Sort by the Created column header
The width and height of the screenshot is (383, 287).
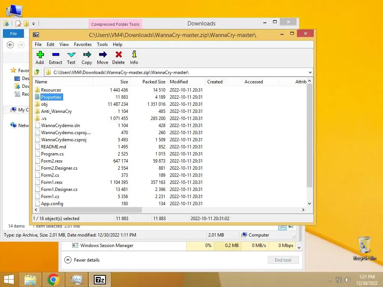pyautogui.click(x=223, y=82)
